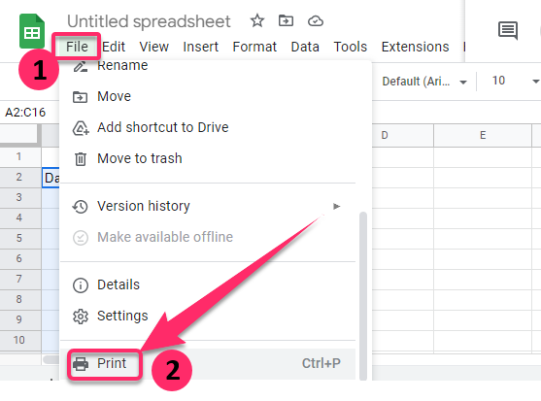541x401 pixels.
Task: Open Google Sheets home logo
Action: coord(32,31)
